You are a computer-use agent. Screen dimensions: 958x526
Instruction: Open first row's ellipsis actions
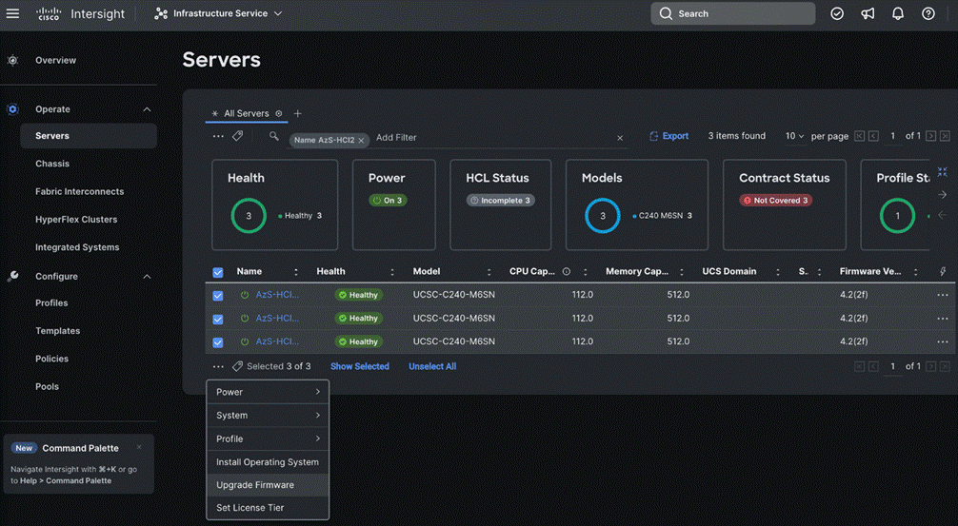click(943, 295)
